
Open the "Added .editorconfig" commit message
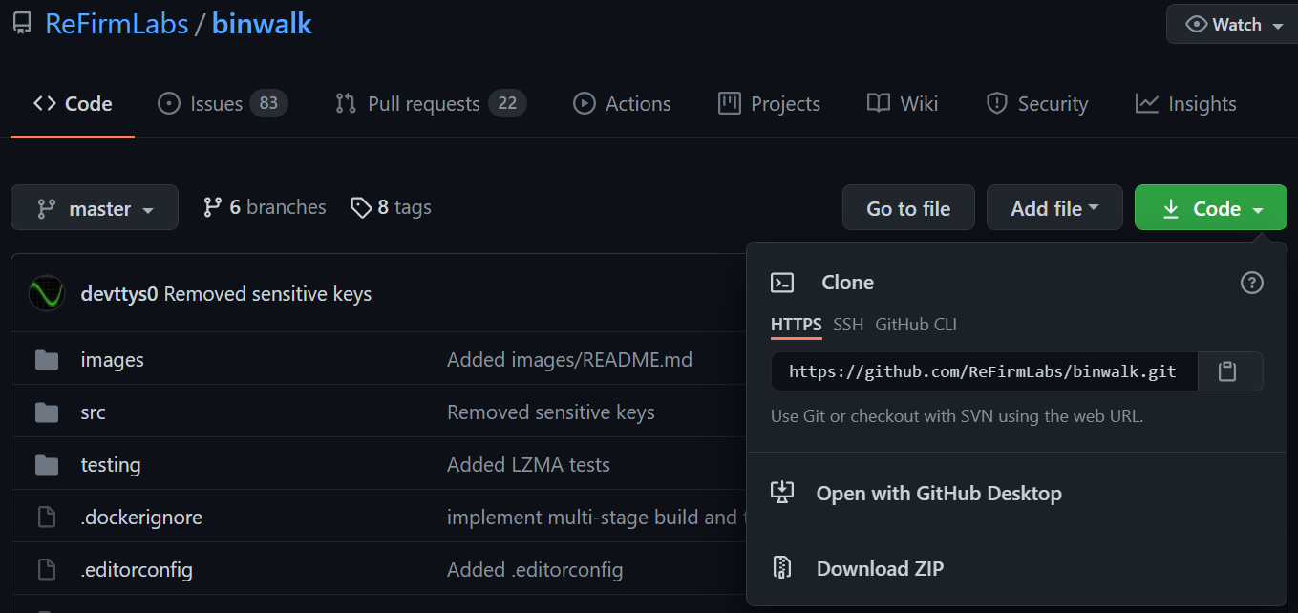pos(535,570)
